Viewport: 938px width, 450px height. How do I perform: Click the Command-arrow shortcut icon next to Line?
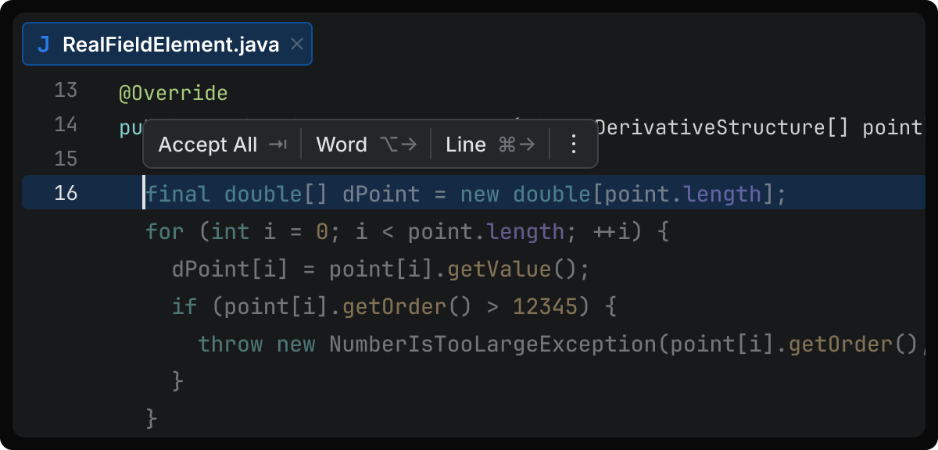pyautogui.click(x=517, y=145)
